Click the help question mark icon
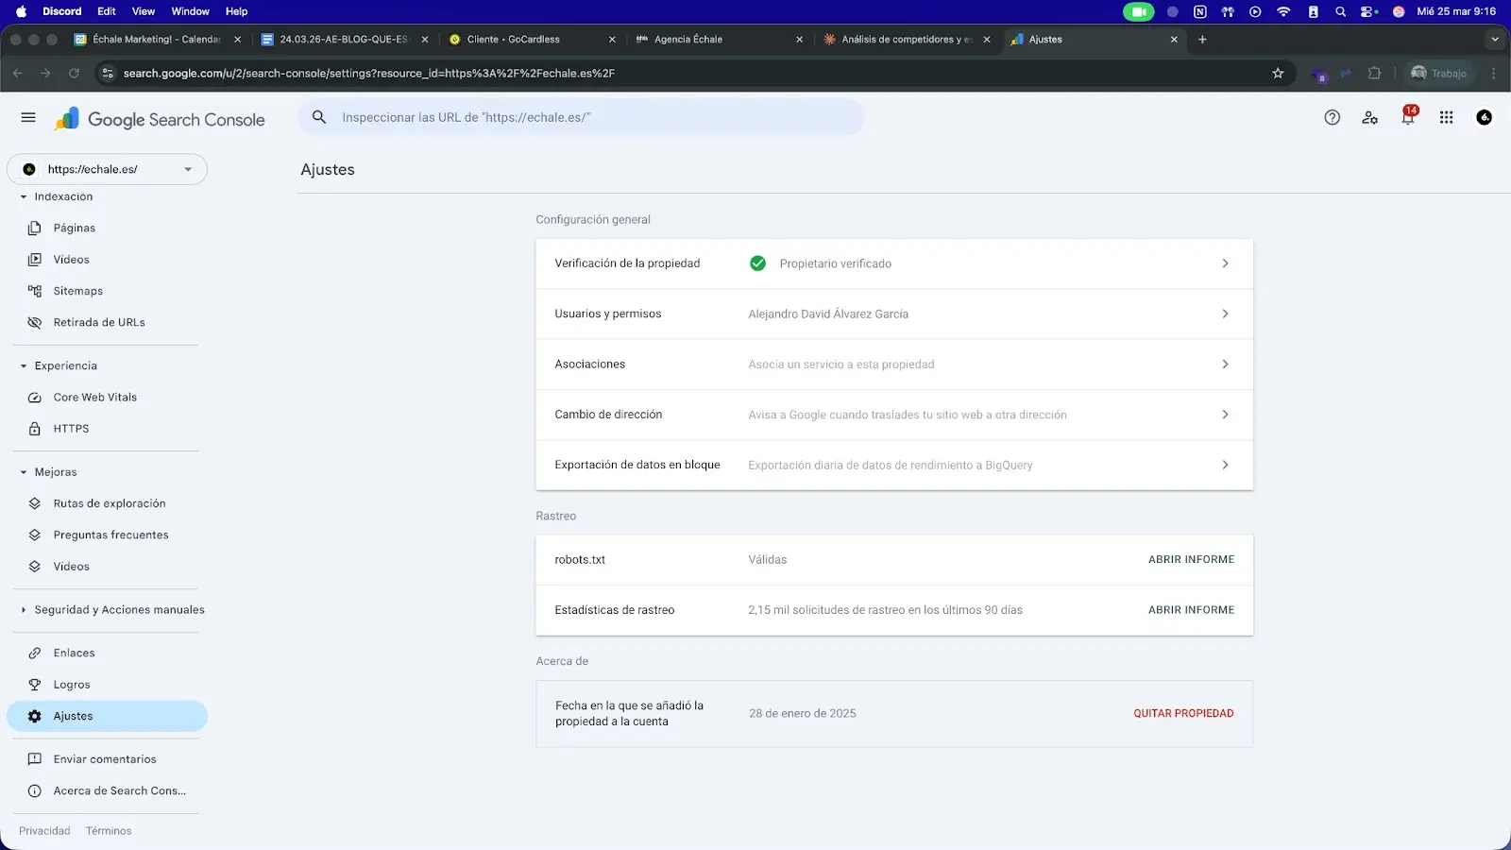The height and width of the screenshot is (850, 1511). coord(1332,117)
